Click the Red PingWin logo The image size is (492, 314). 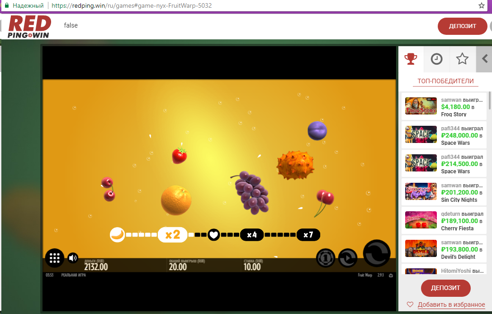coord(29,27)
